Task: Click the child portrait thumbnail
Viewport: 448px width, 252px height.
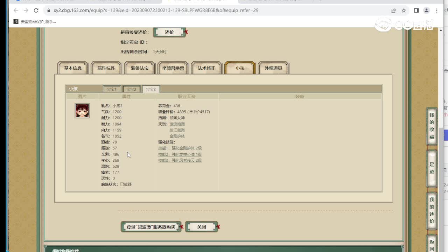Action: (x=82, y=111)
